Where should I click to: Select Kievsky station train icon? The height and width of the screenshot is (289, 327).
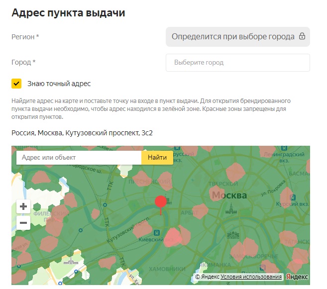point(157,232)
